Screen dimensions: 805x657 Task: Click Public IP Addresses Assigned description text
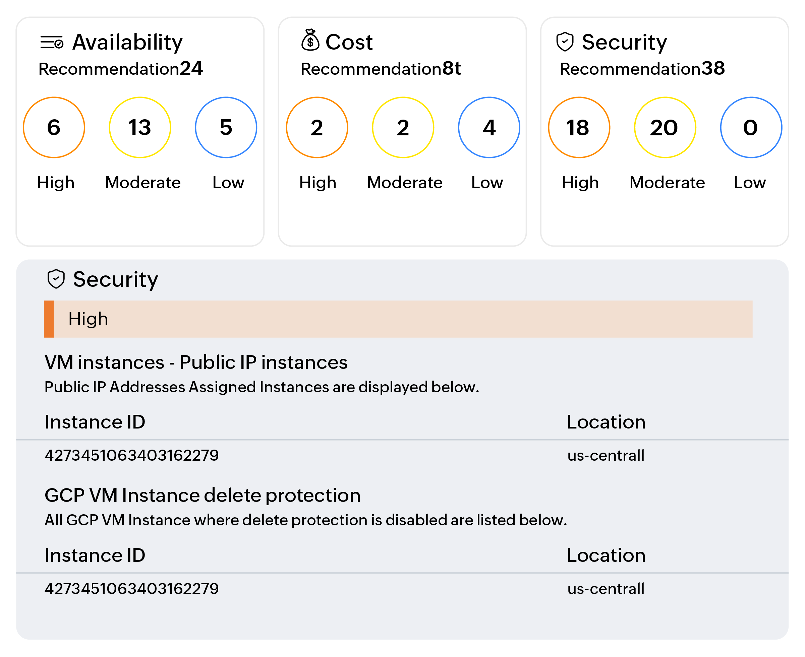tap(262, 387)
